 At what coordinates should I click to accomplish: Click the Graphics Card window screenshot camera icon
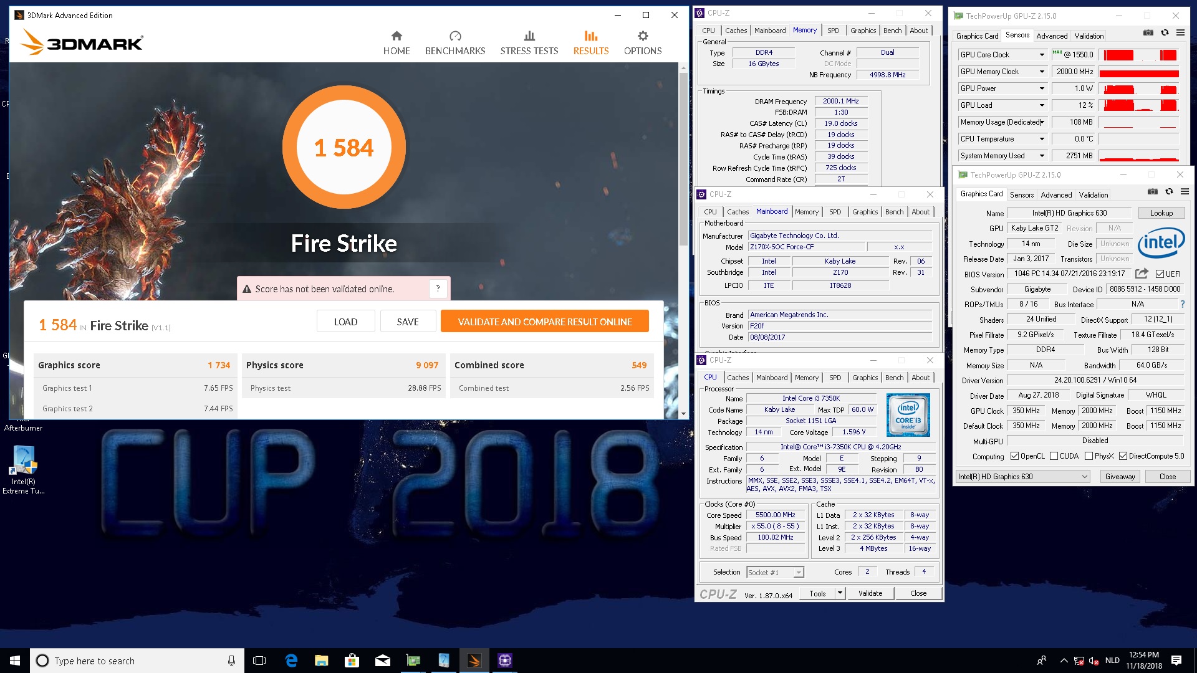[1153, 191]
